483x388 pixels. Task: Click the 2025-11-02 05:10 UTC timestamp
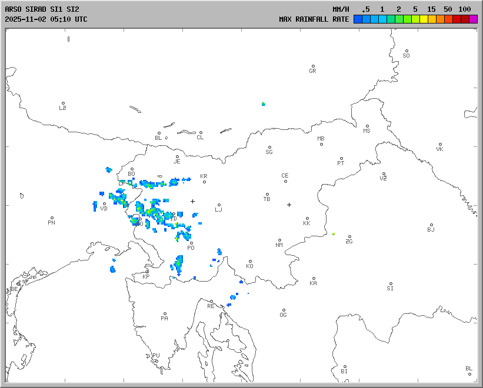pyautogui.click(x=46, y=19)
